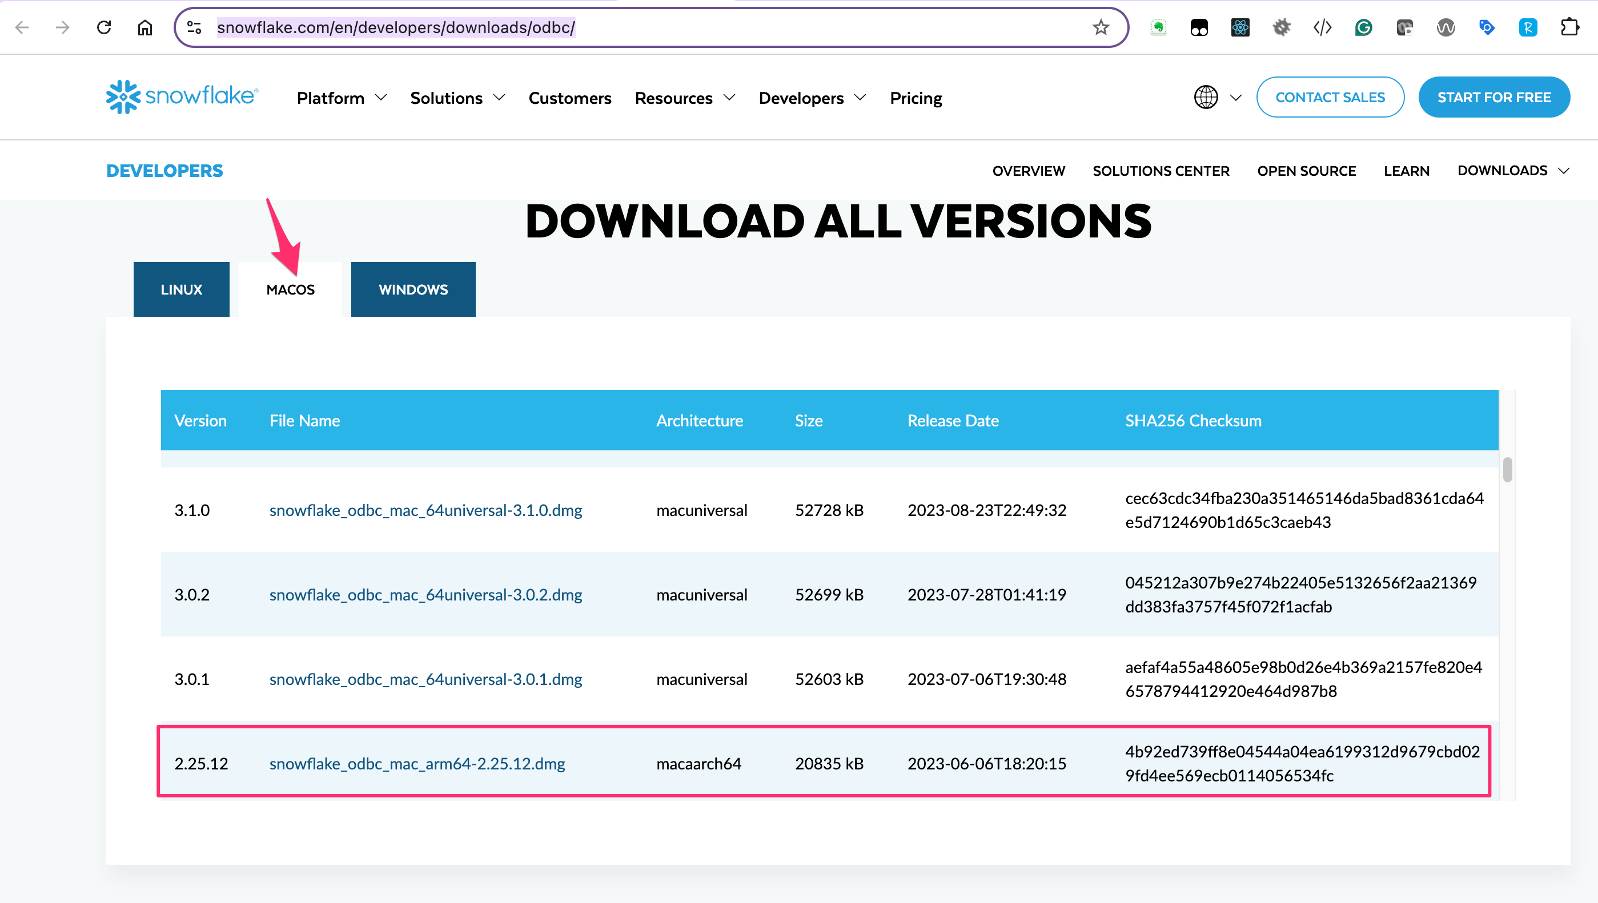The height and width of the screenshot is (903, 1598).
Task: Open the language globe selector
Action: [1206, 98]
